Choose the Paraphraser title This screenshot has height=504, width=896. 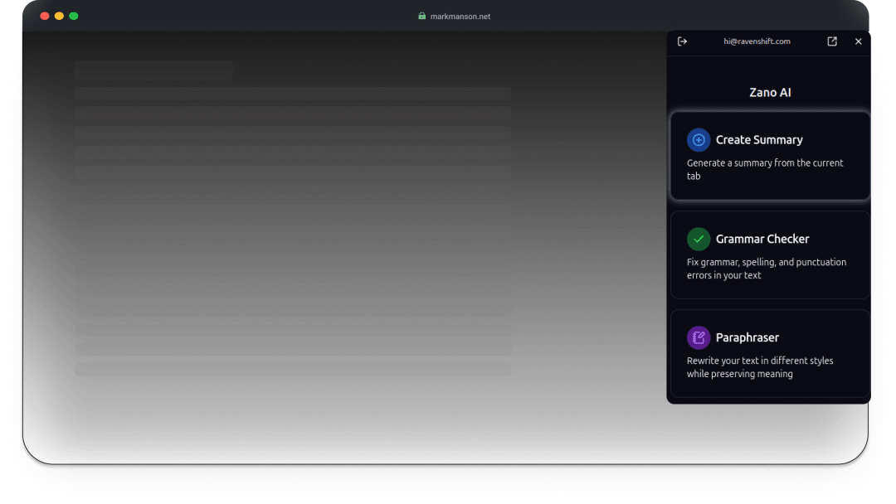point(747,337)
